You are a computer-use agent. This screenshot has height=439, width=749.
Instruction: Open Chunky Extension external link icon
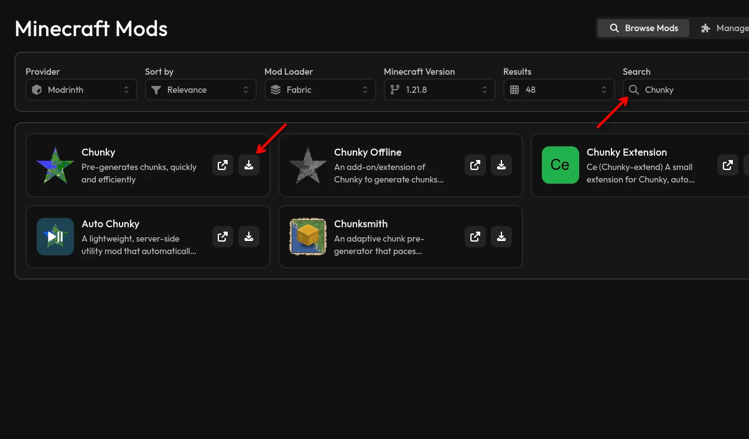click(x=728, y=165)
